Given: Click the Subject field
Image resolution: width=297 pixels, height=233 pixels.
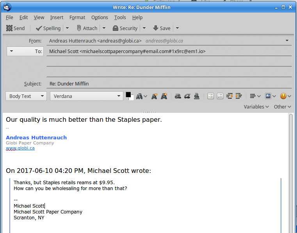Looking at the screenshot, I should [169, 84].
